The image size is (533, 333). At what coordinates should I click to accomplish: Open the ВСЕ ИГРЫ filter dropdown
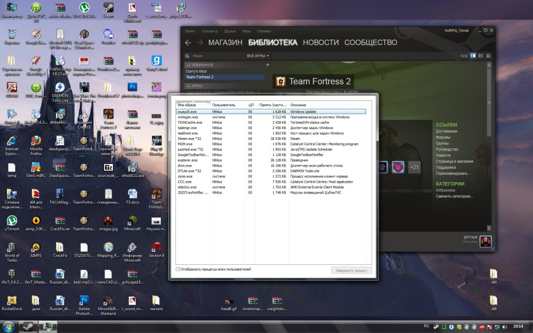[258, 56]
